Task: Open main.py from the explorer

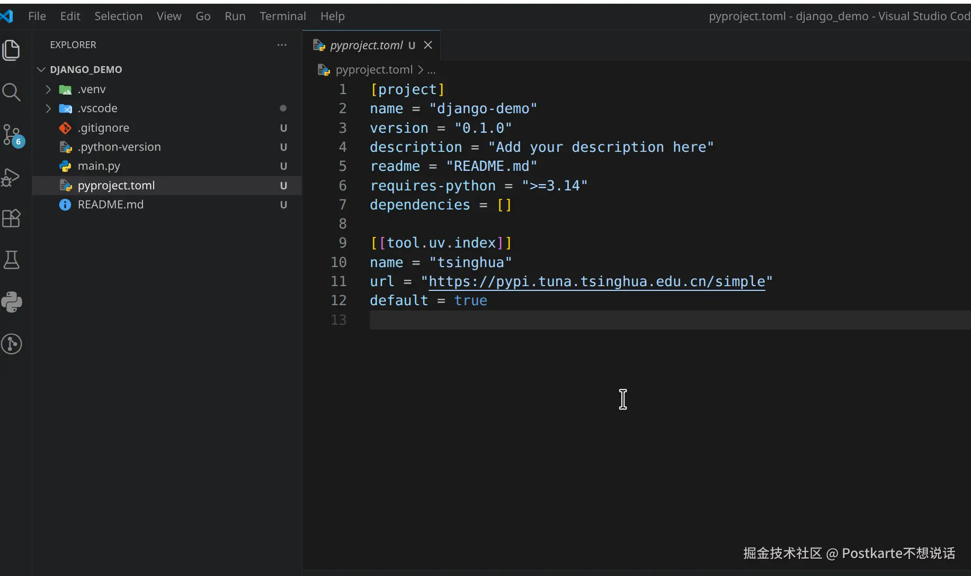Action: 167,166
